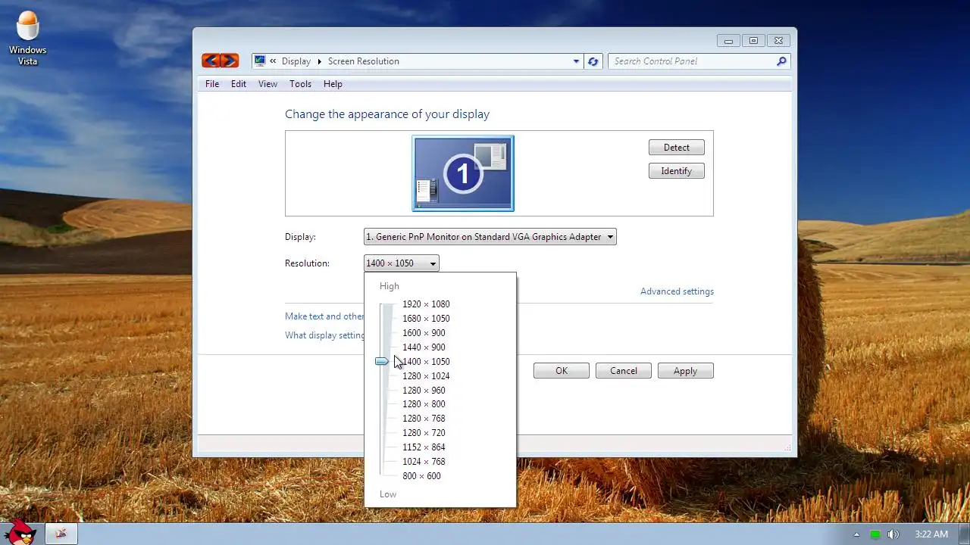Maximize the Screen Resolution window

coord(753,41)
